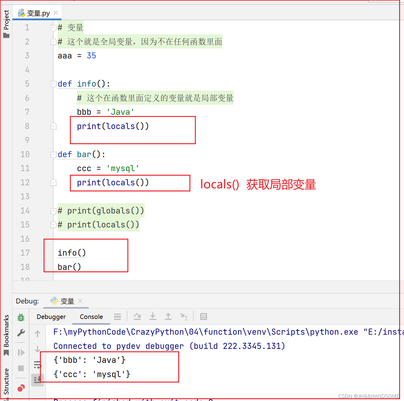Click the Stop debugging square icon
This screenshot has height=401, width=404.
(x=21, y=368)
